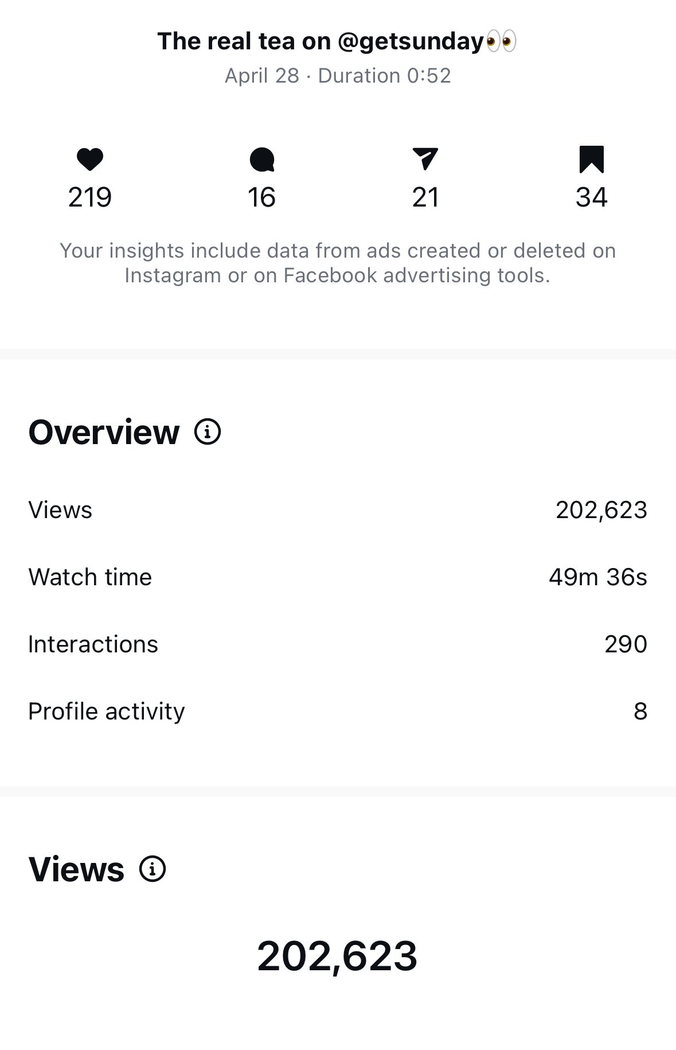Viewport: 676px width, 1050px height.
Task: Select the Interactions row
Action: coord(338,644)
